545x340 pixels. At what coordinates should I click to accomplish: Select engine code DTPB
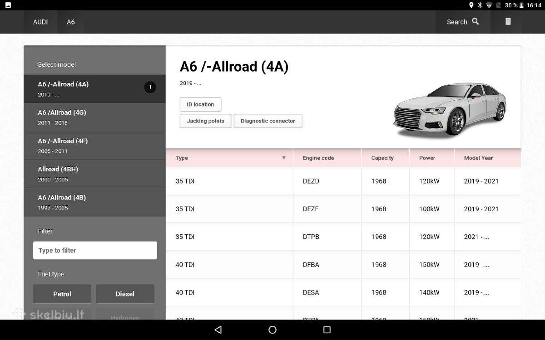coord(311,237)
